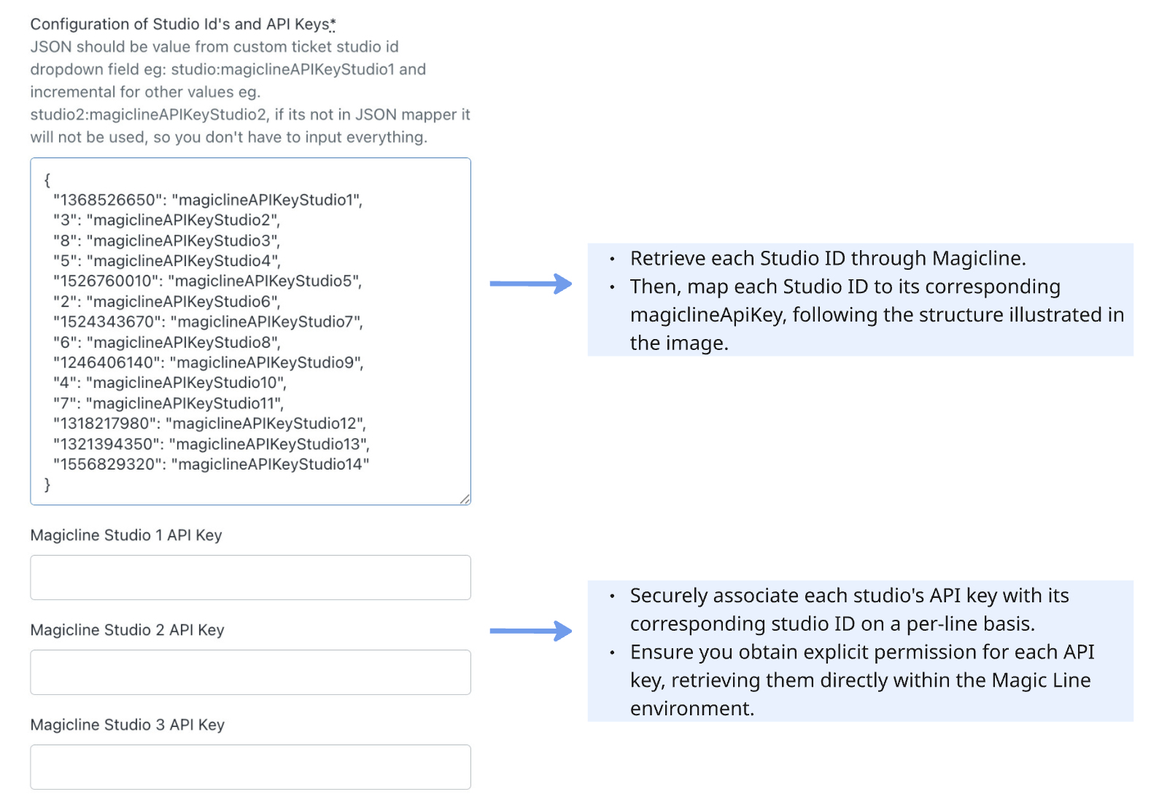This screenshot has height=805, width=1151.
Task: Click the JSON line "1526760010": "magiclineAPIKeyStudio5"
Action: (x=208, y=281)
